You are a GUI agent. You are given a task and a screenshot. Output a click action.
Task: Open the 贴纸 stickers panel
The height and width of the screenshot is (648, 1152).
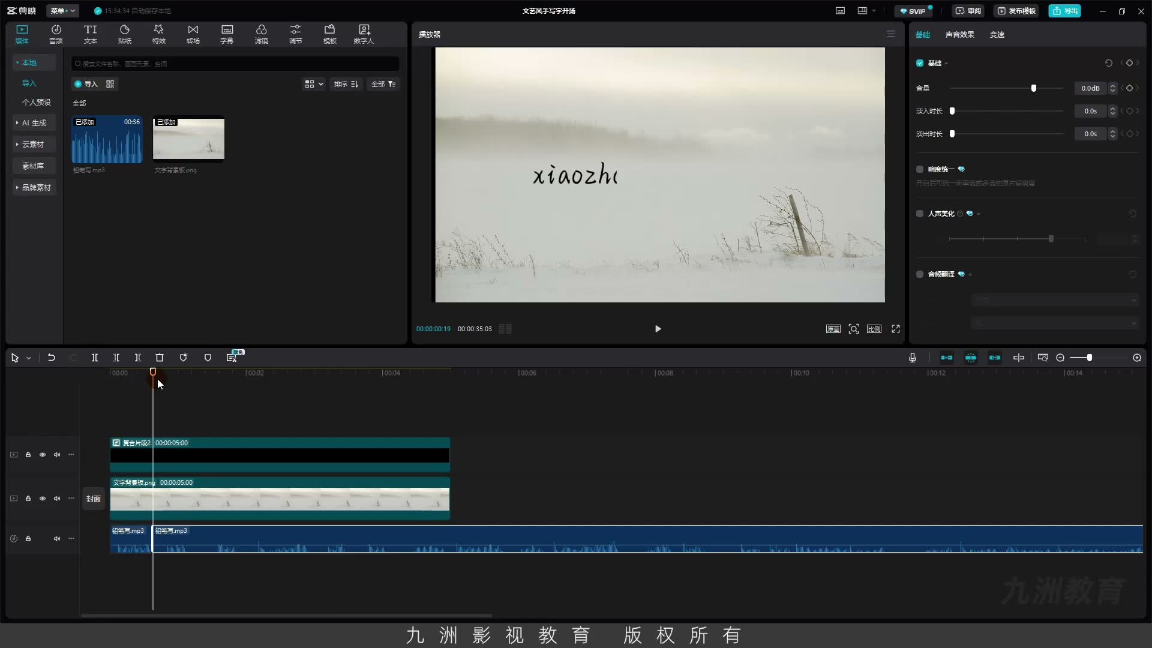(124, 34)
